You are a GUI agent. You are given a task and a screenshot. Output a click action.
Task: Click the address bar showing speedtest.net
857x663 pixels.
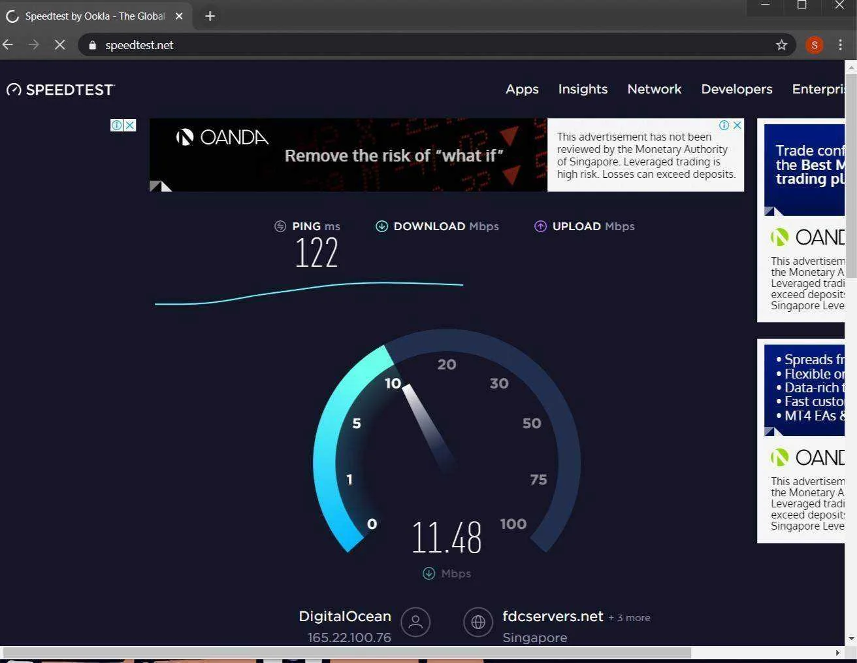click(436, 45)
